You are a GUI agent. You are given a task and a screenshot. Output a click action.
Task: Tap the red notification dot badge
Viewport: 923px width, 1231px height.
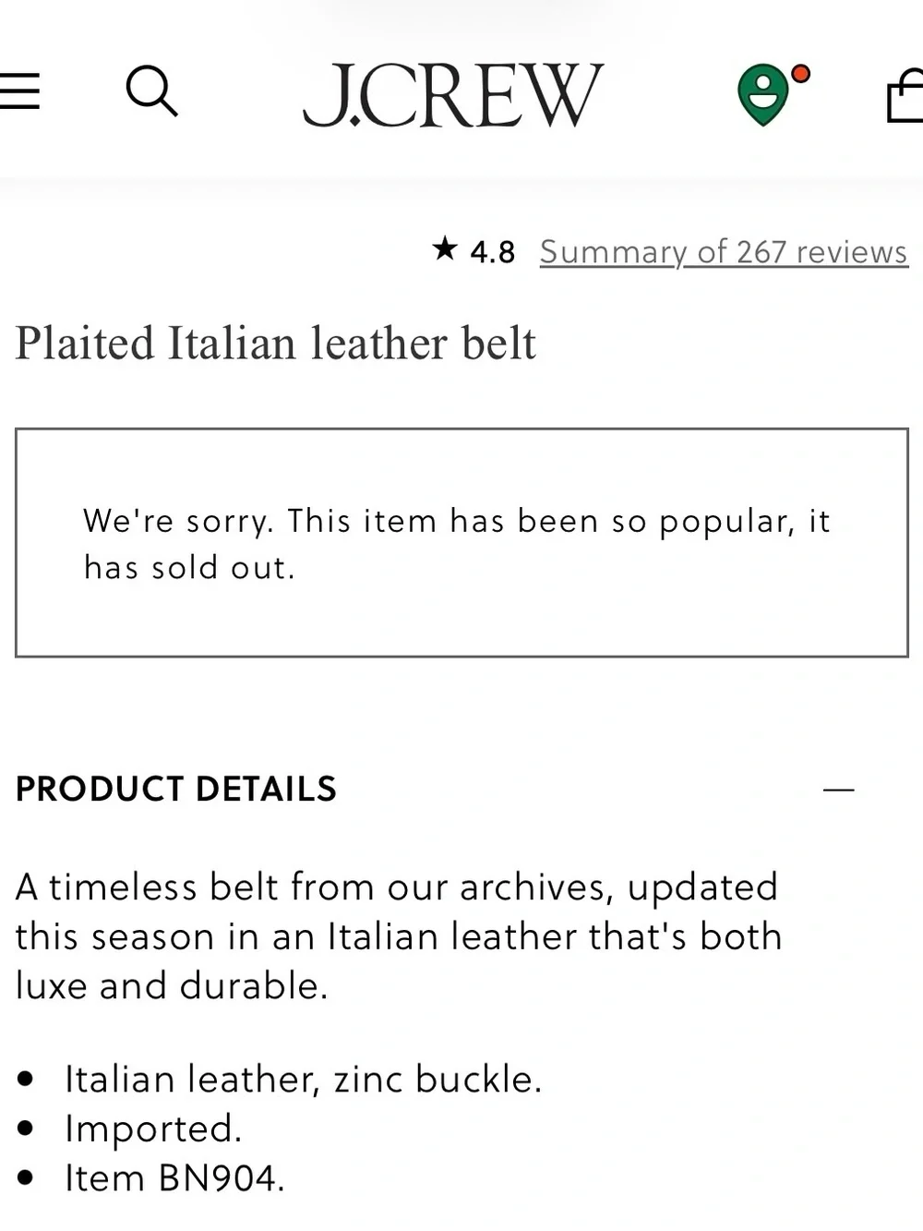[x=800, y=74]
